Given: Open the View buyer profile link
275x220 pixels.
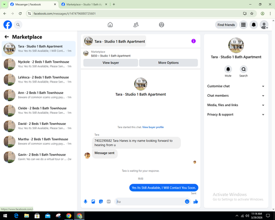Looking at the screenshot, I should [153, 127].
